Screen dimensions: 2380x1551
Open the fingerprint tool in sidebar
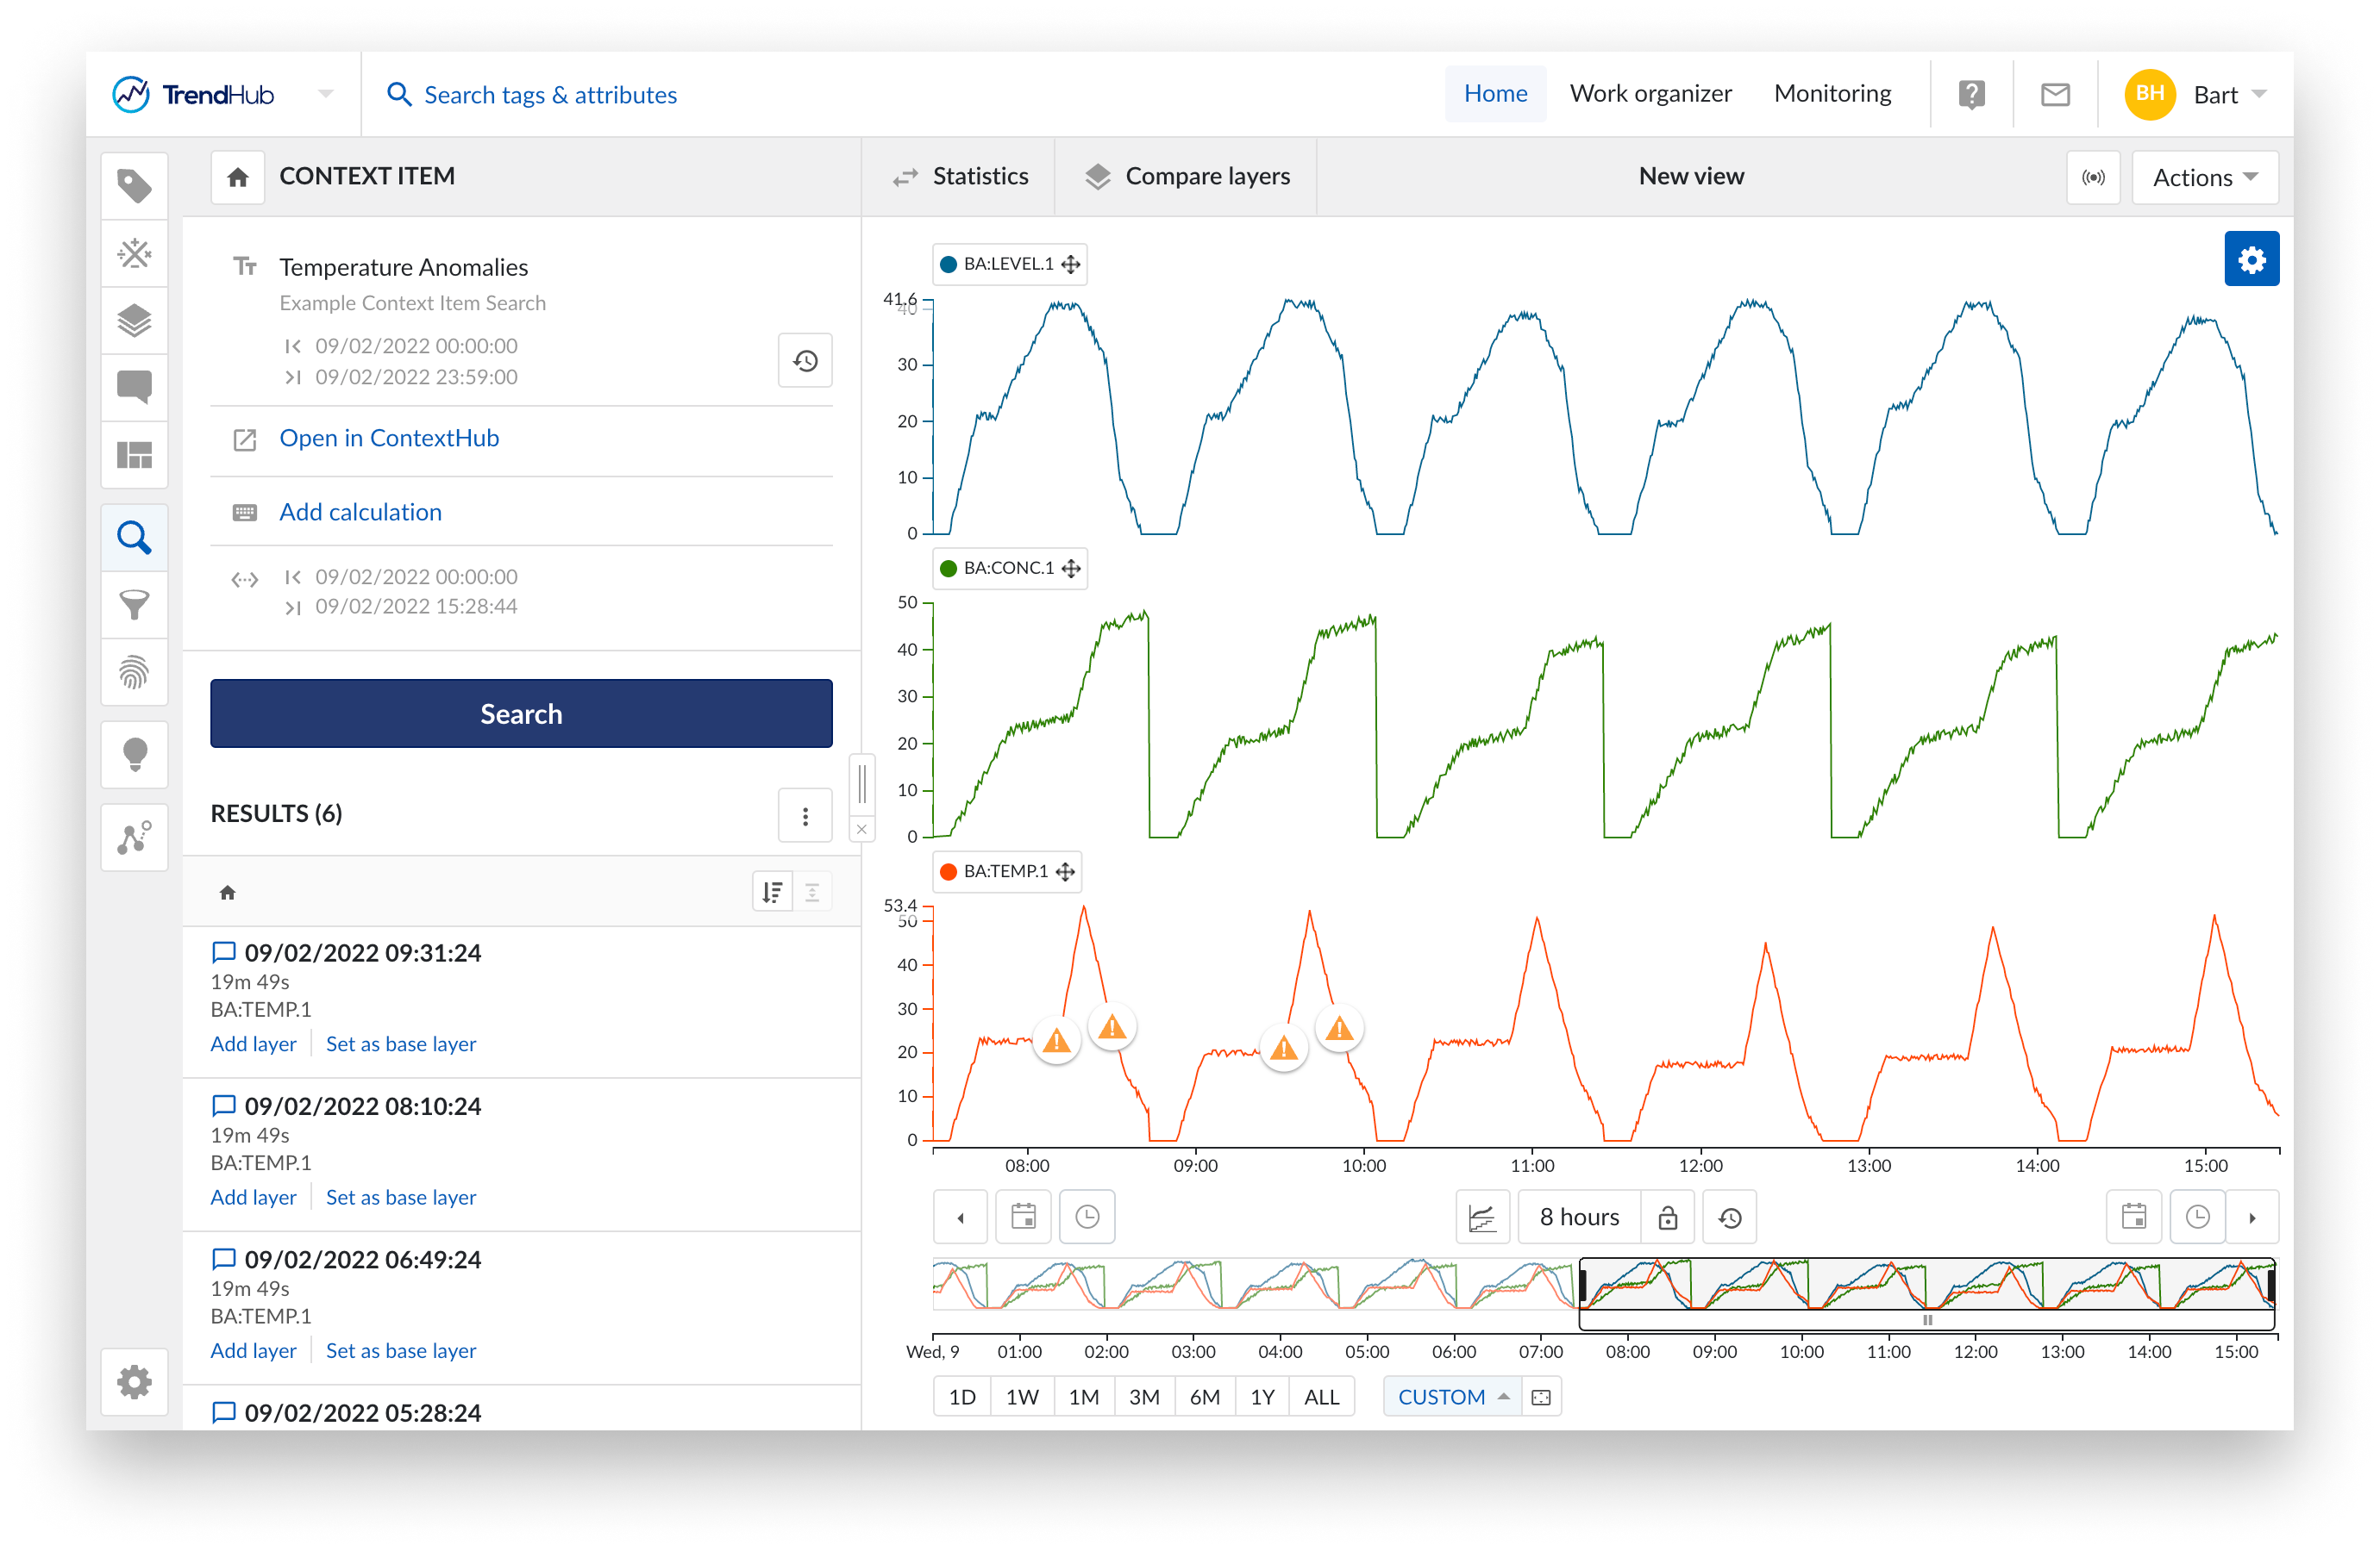(134, 671)
